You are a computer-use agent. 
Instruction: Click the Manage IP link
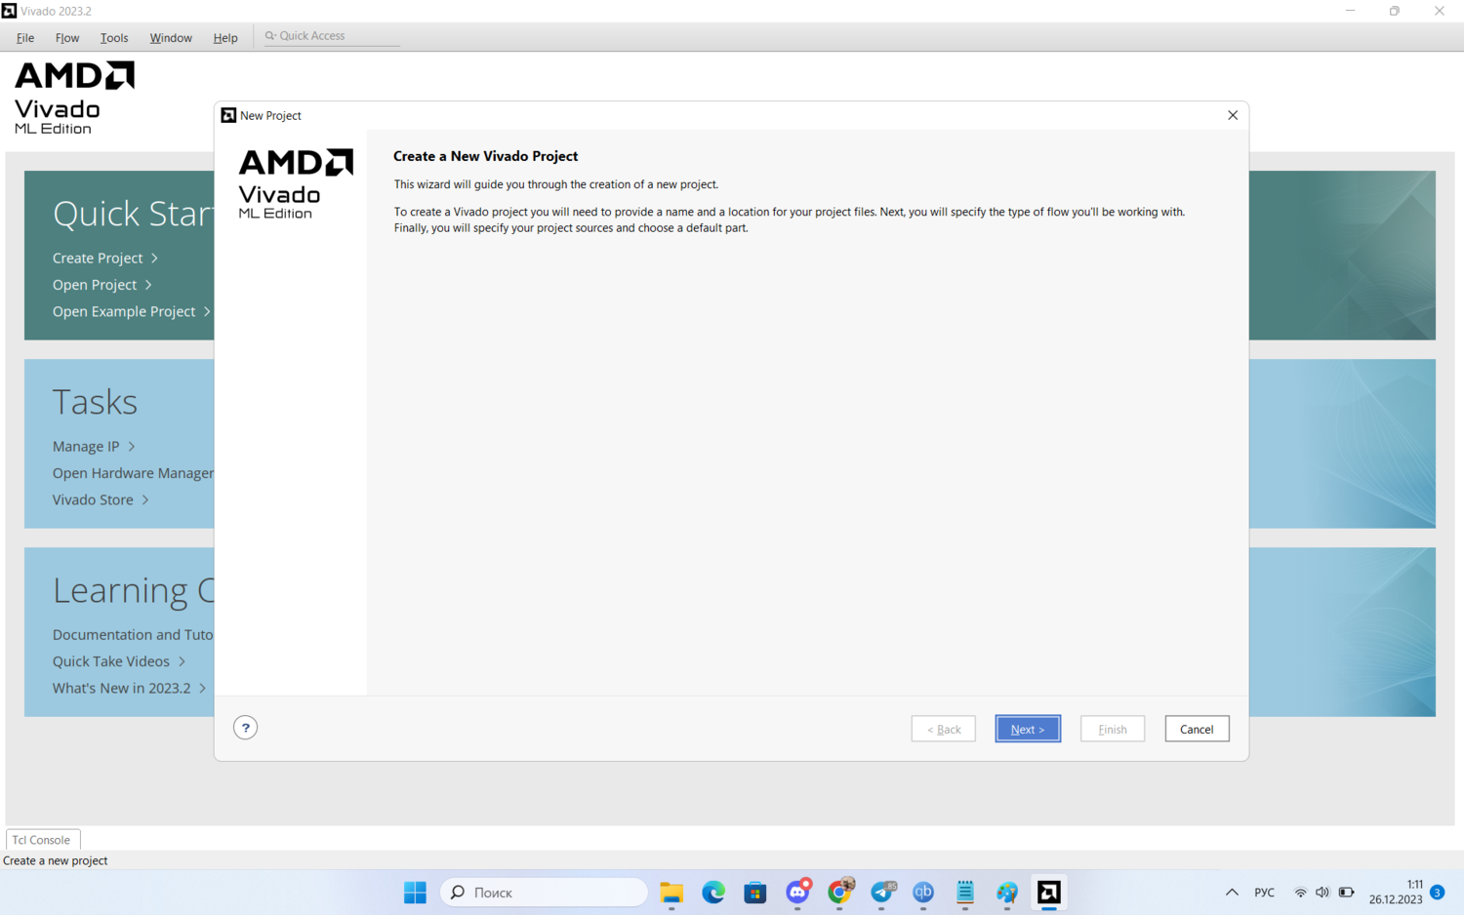[x=86, y=446]
